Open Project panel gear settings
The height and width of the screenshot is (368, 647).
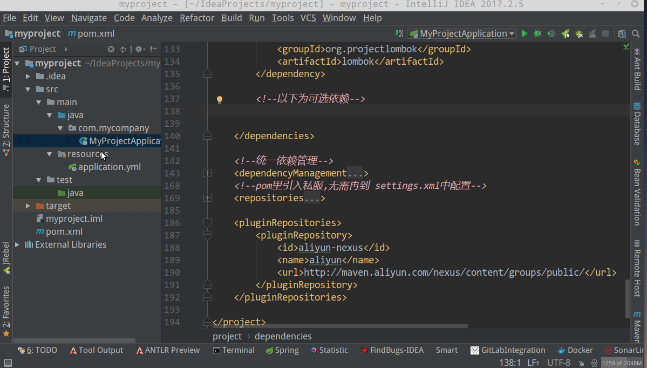point(140,49)
